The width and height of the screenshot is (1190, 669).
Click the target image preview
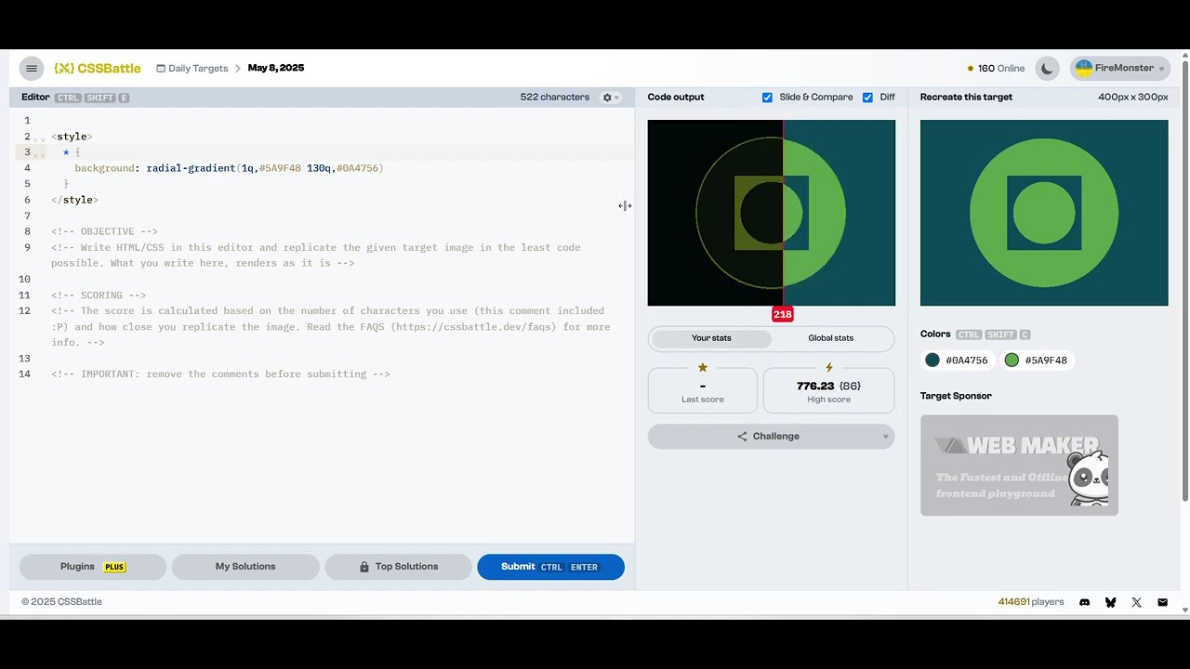coord(1044,213)
